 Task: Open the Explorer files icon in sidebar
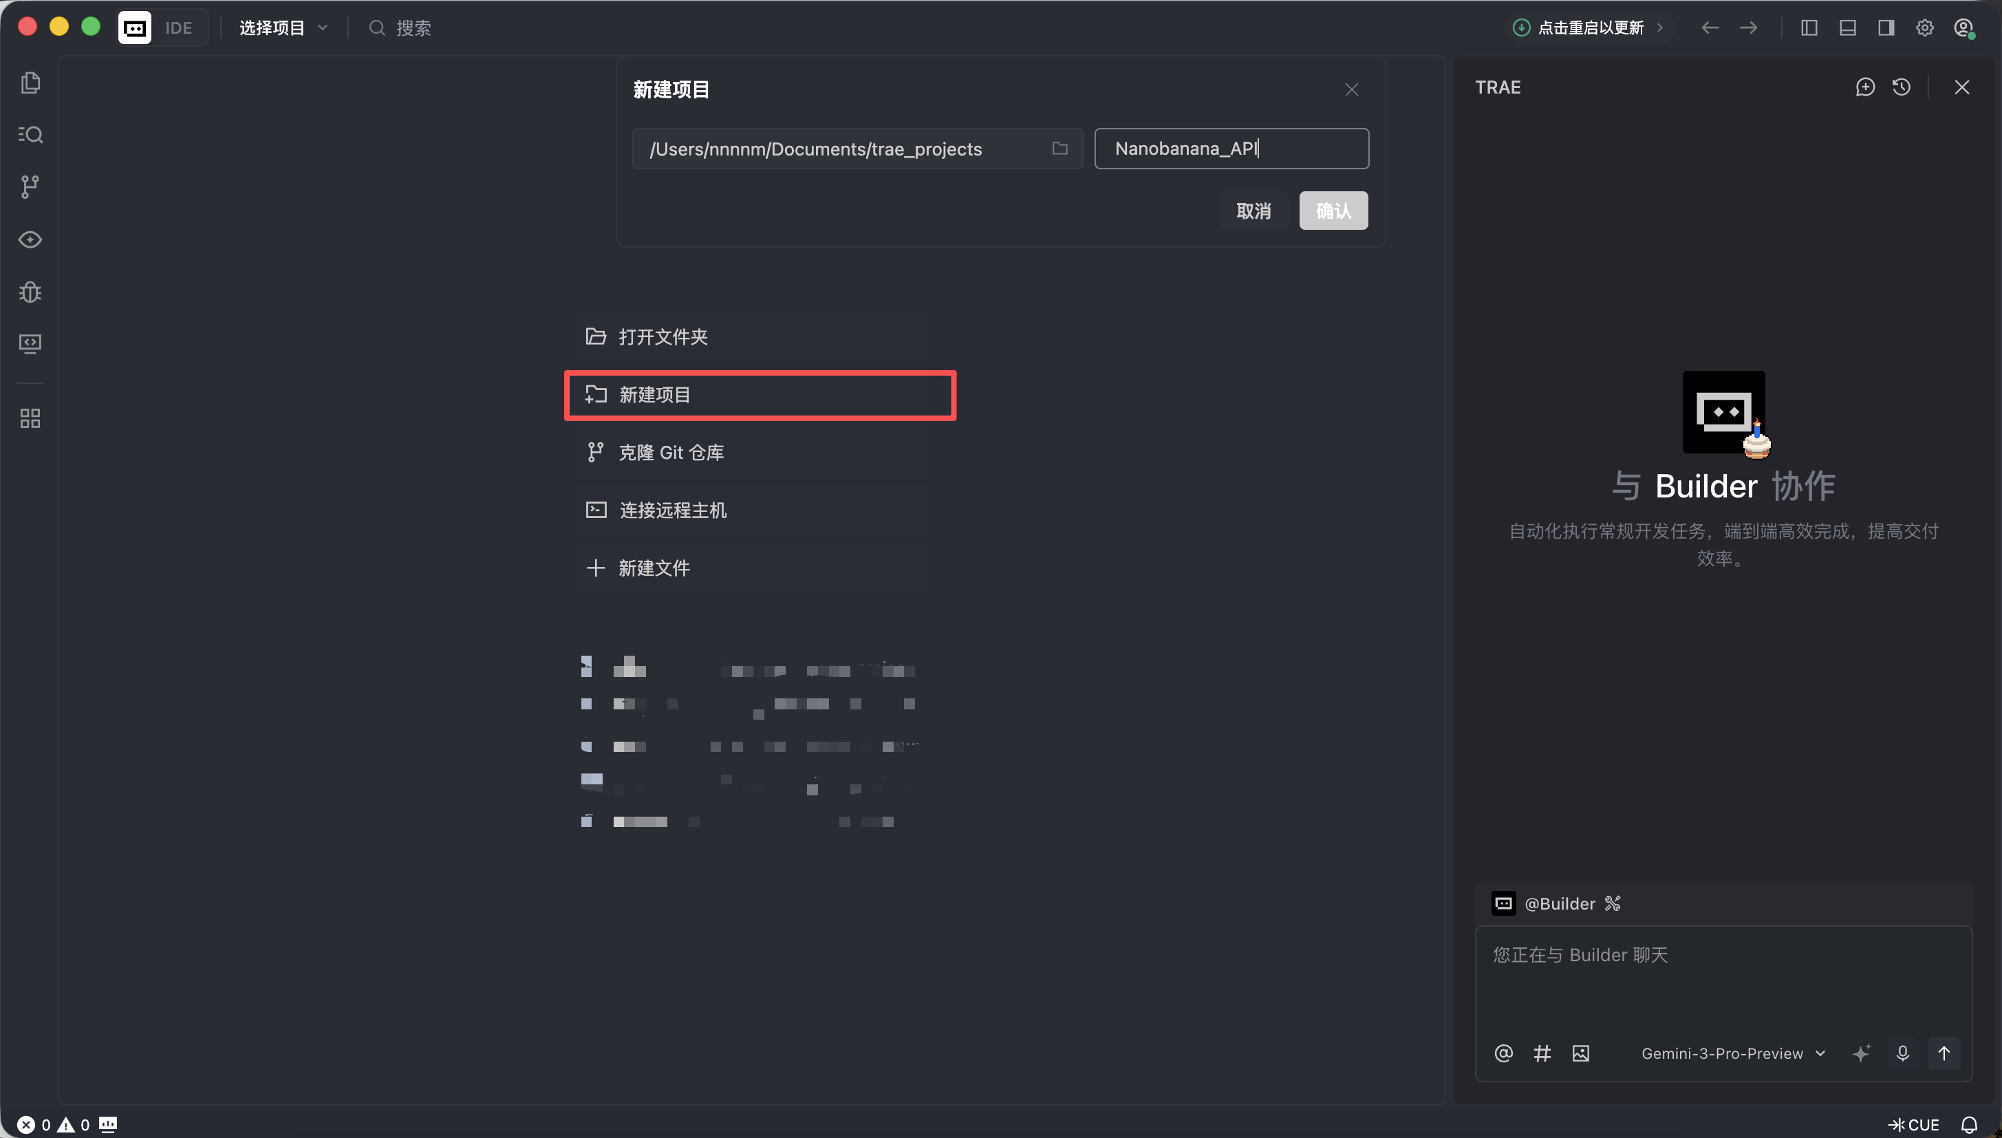[x=30, y=83]
